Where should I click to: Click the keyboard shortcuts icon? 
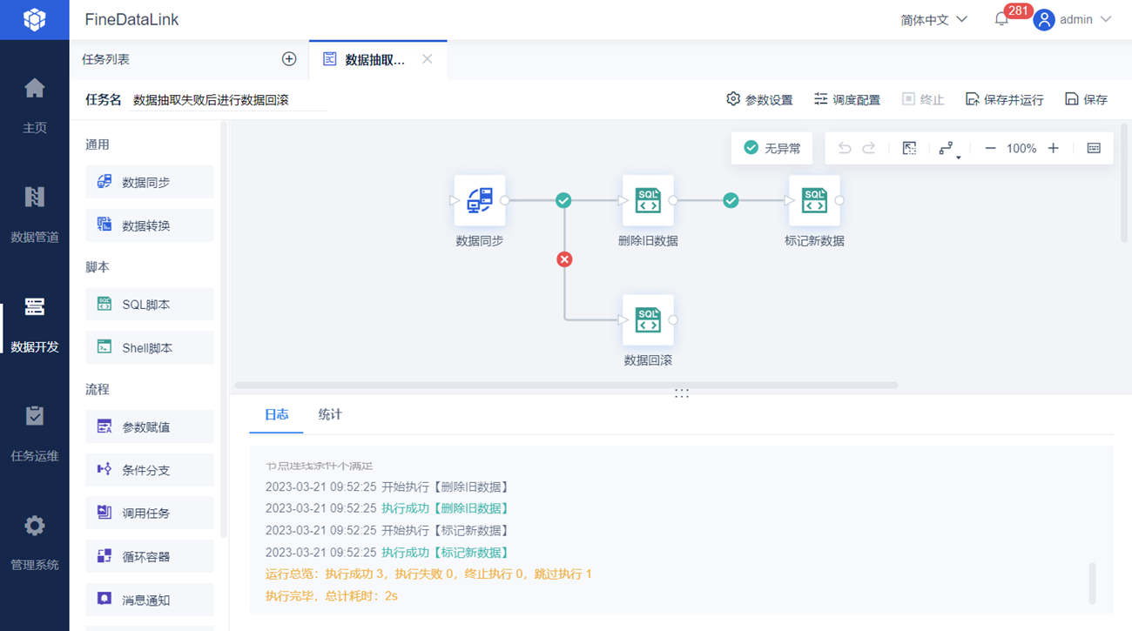click(x=1094, y=149)
